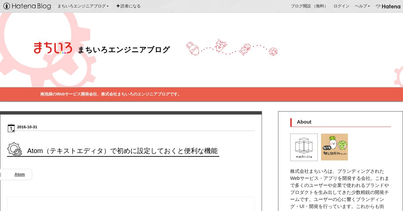
Task: Click the red banner blog description text
Action: (111, 94)
